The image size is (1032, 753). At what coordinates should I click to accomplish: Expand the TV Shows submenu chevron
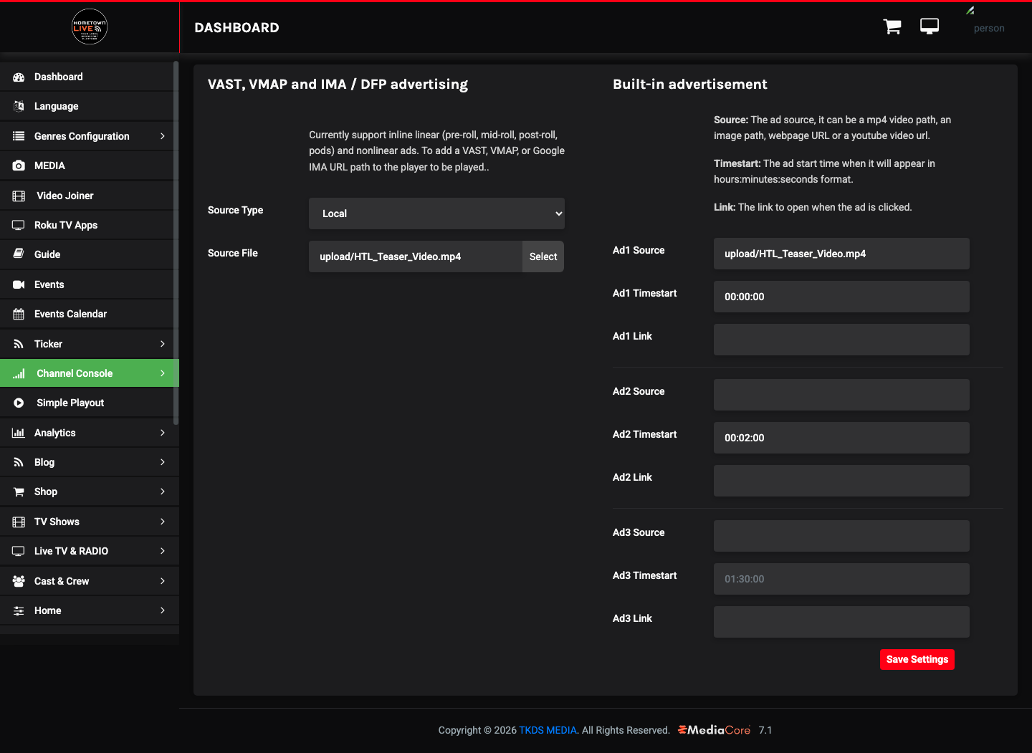click(x=163, y=522)
